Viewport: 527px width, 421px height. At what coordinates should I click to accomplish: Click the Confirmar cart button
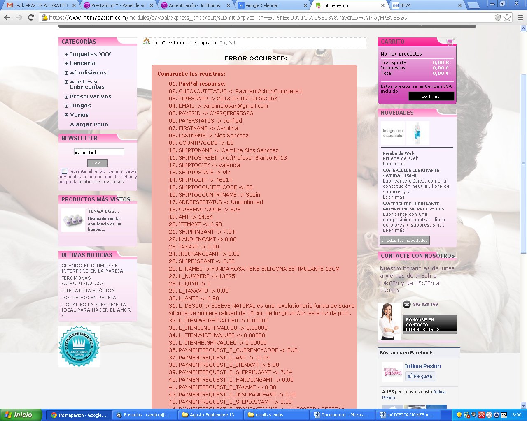coord(431,96)
